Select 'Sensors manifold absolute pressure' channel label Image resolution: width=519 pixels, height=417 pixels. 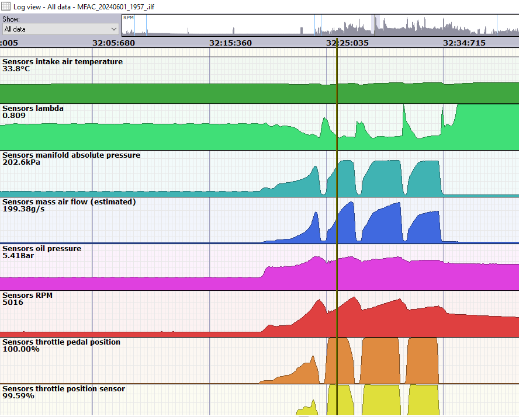pos(71,155)
